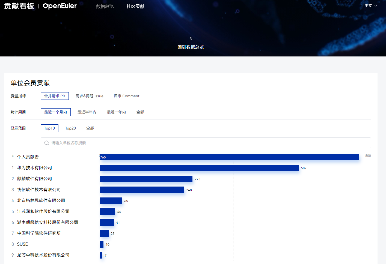The height and width of the screenshot is (264, 386).
Task: Click 个人贡献者 row label
Action: click(x=28, y=157)
